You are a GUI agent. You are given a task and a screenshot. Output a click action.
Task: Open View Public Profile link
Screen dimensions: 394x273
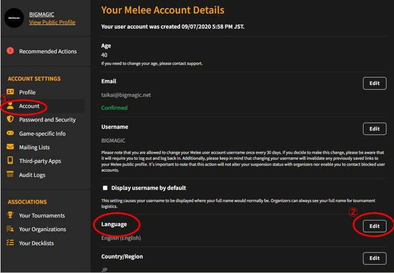tap(52, 22)
